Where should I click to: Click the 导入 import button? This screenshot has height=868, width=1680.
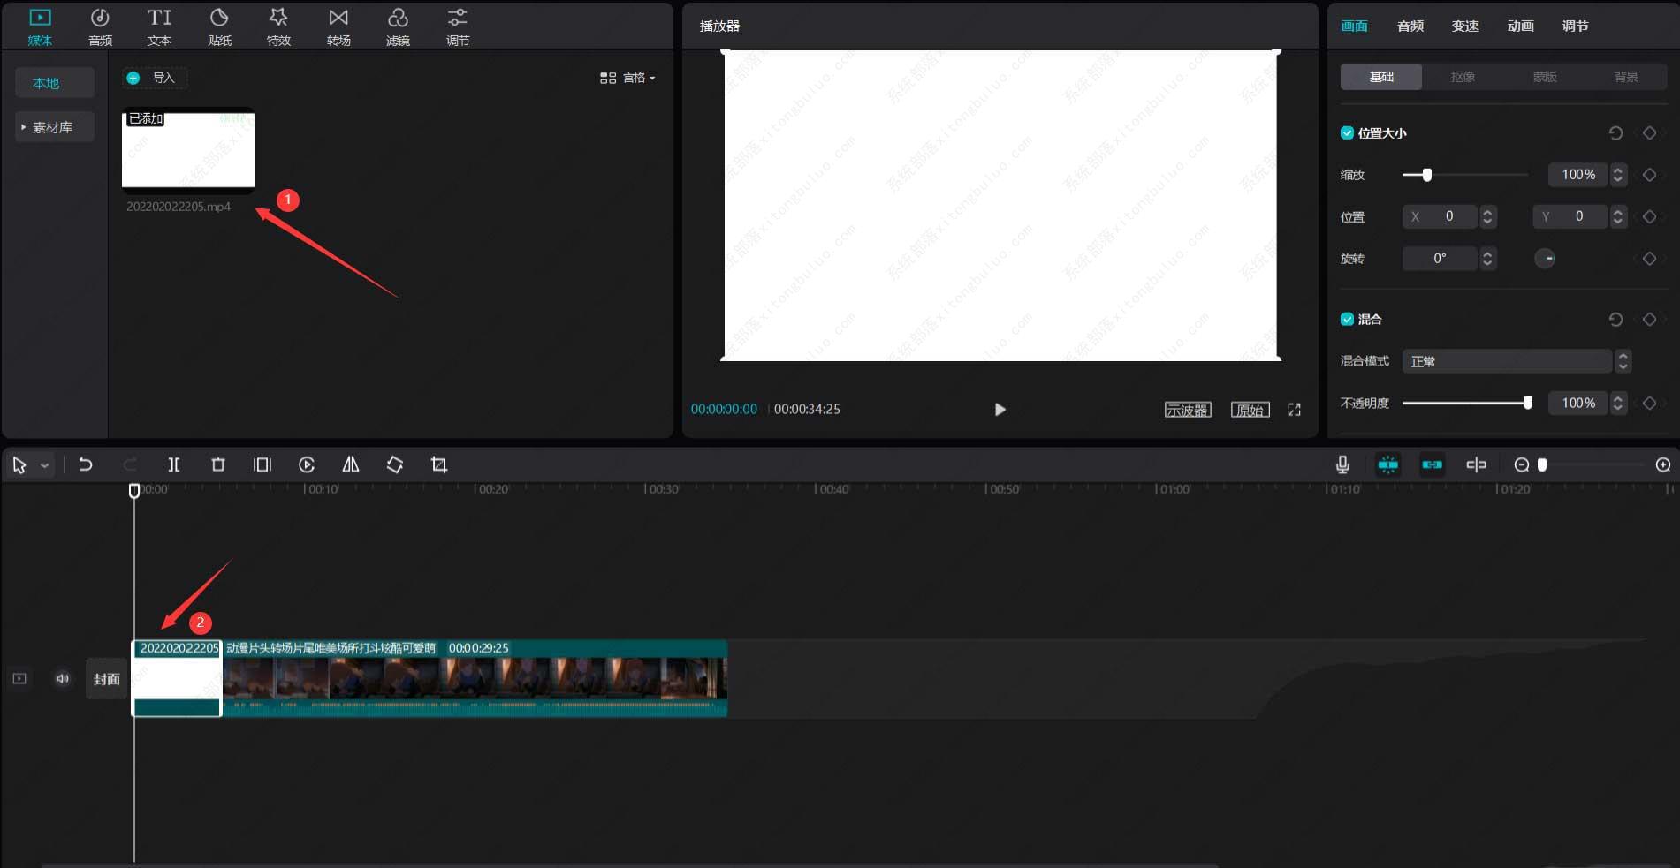tap(155, 79)
